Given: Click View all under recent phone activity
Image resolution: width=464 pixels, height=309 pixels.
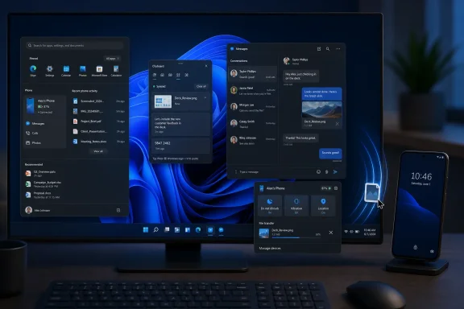Looking at the screenshot, I should pyautogui.click(x=98, y=151).
